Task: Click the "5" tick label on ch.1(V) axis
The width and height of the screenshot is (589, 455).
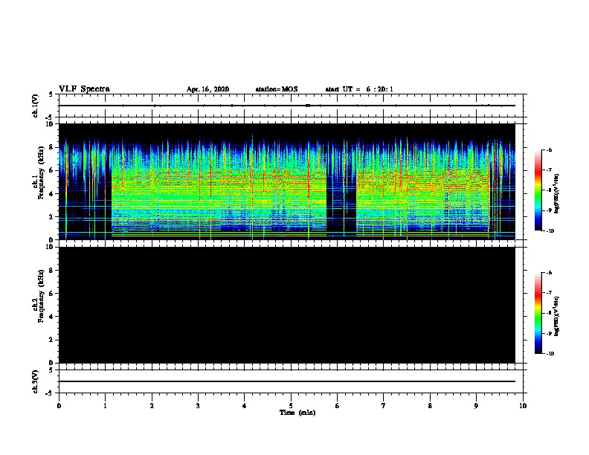Action: [52, 94]
